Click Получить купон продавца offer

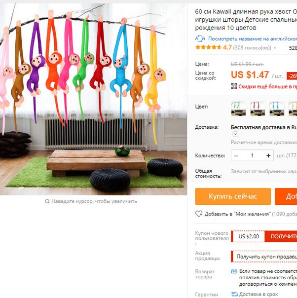tap(264, 257)
